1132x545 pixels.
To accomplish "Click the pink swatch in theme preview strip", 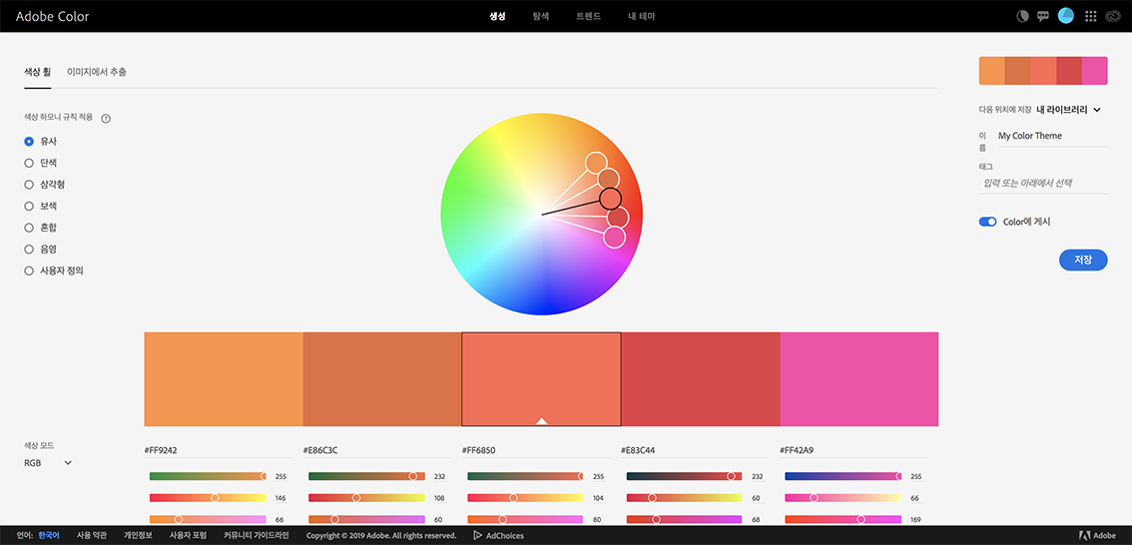I will click(x=1095, y=70).
